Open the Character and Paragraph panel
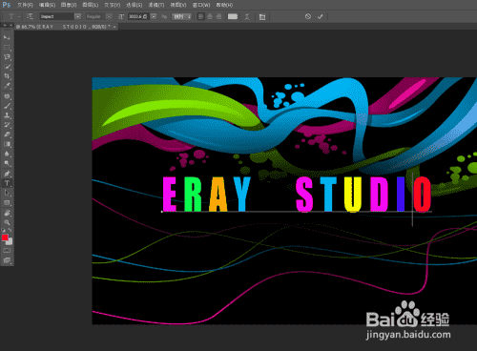 point(262,16)
